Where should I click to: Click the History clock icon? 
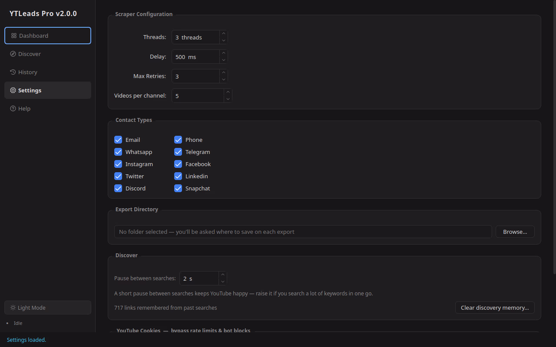[13, 72]
